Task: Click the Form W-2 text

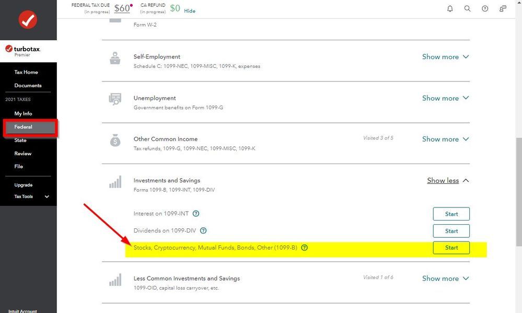Action: click(x=145, y=25)
